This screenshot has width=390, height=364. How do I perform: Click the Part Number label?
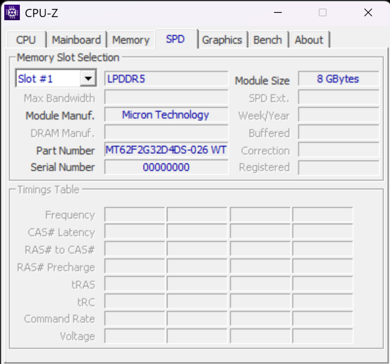point(66,151)
